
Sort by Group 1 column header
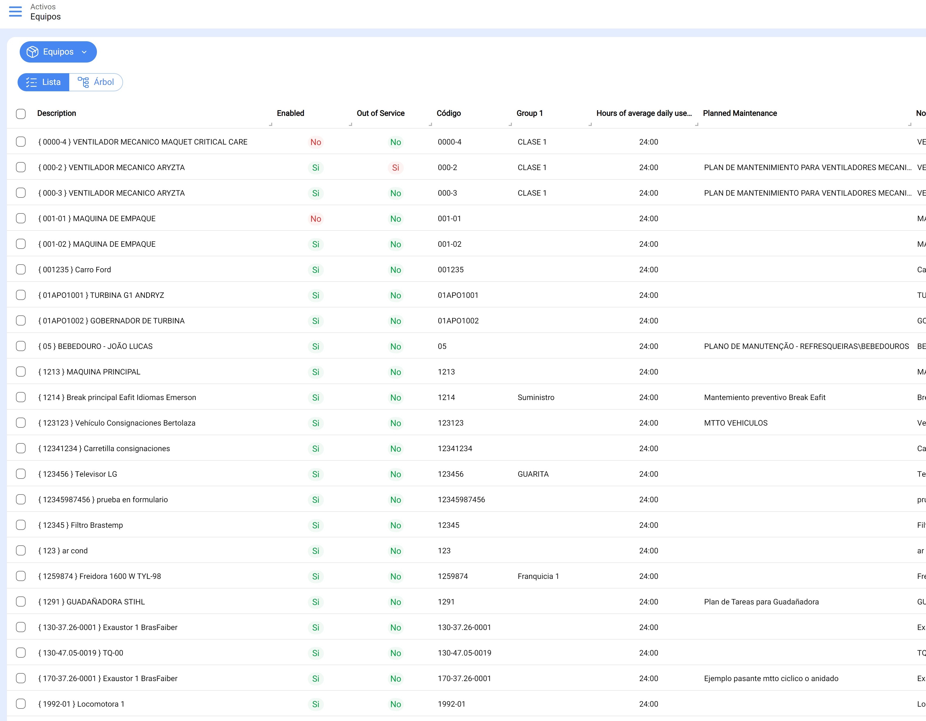click(x=529, y=113)
